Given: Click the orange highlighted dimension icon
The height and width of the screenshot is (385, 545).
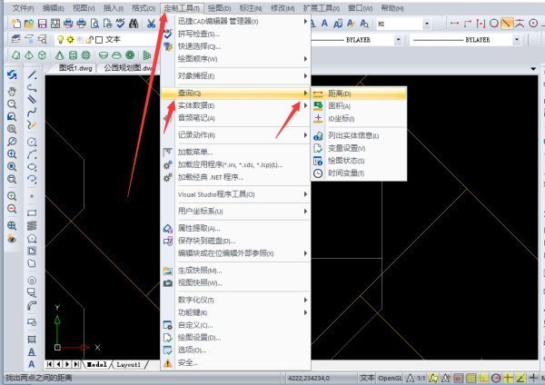Looking at the screenshot, I should point(507,24).
